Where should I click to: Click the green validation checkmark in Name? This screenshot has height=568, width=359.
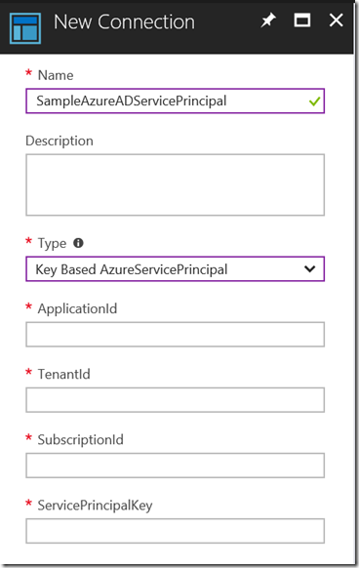click(x=314, y=101)
